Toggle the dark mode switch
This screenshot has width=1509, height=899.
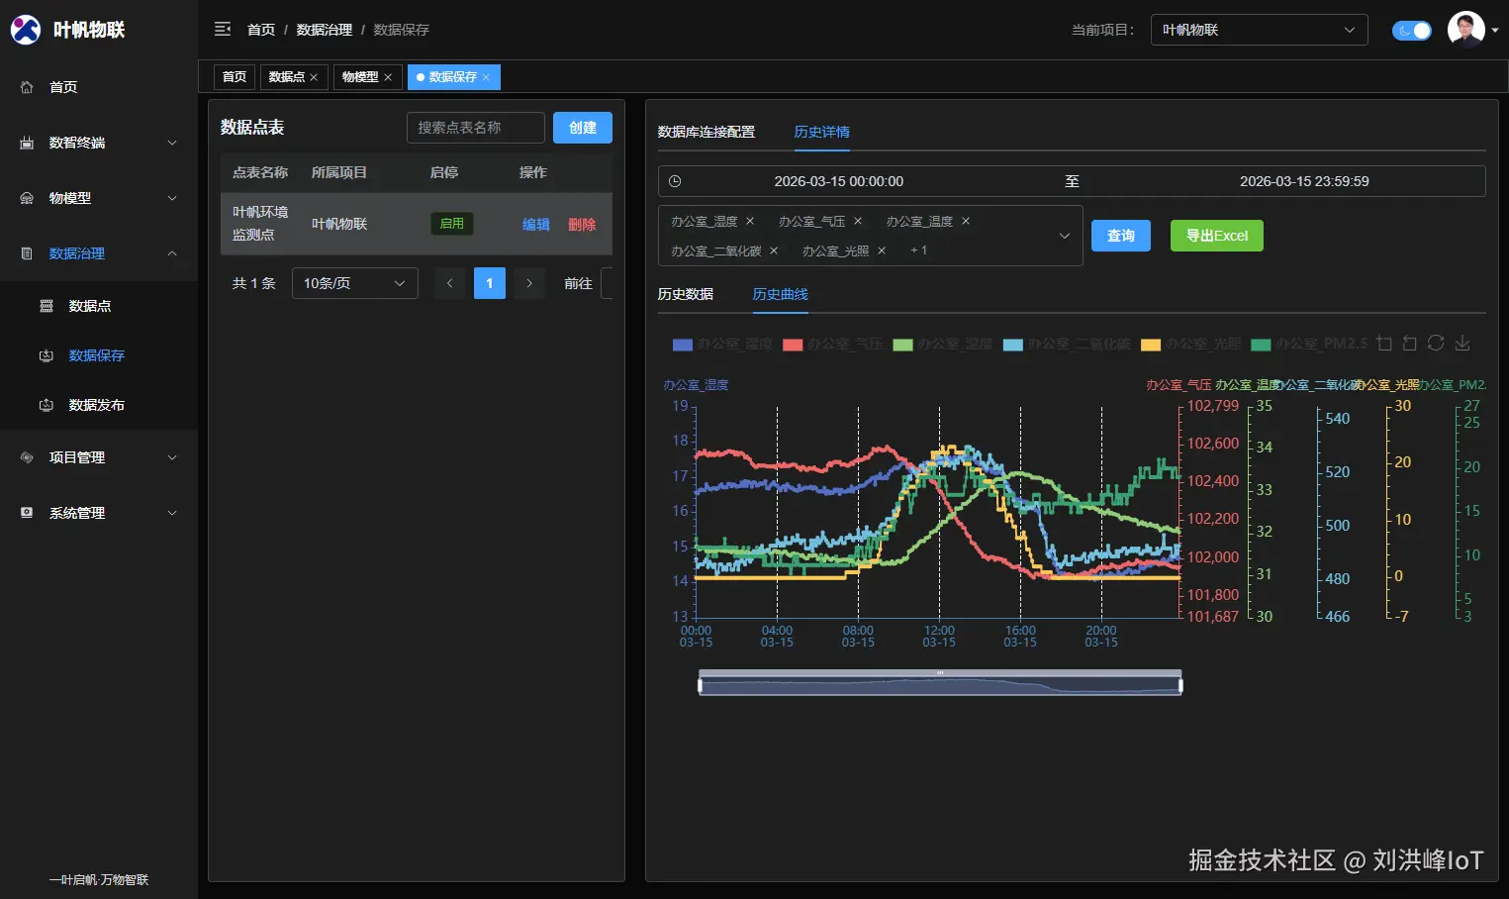(x=1412, y=31)
